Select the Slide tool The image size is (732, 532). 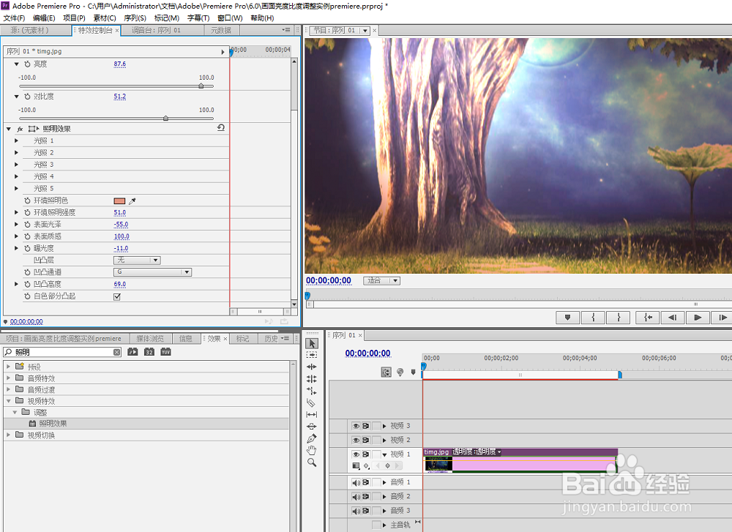[312, 426]
